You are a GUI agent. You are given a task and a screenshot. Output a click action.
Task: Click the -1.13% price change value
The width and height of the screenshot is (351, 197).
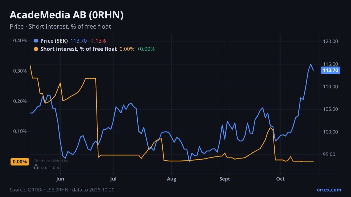pyautogui.click(x=97, y=41)
